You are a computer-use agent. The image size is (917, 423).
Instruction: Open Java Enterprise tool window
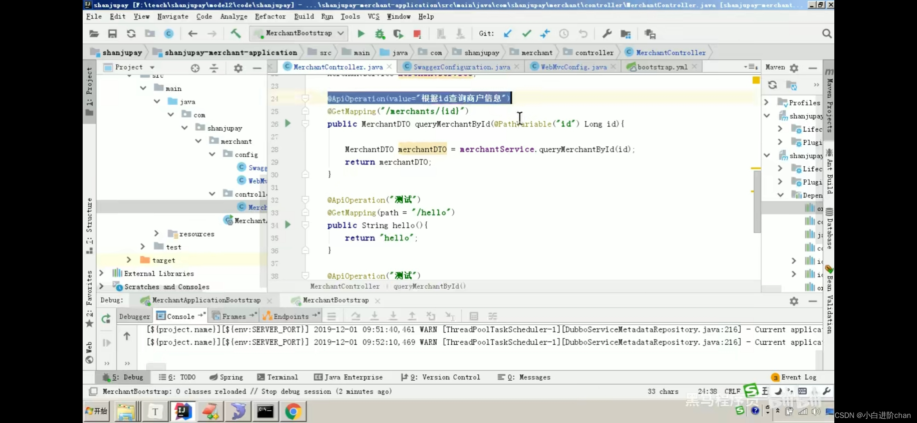pos(348,377)
